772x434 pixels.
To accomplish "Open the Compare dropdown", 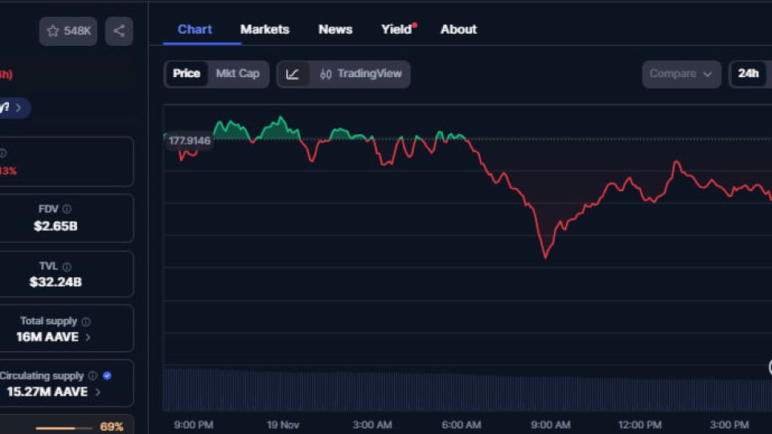I will point(681,74).
